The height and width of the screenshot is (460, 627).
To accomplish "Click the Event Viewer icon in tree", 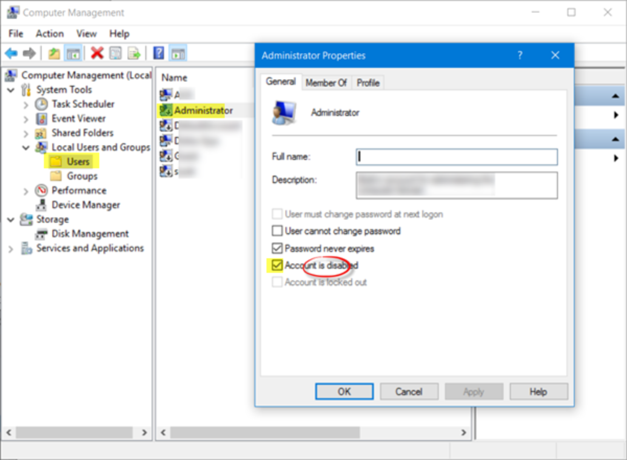I will pyautogui.click(x=41, y=119).
